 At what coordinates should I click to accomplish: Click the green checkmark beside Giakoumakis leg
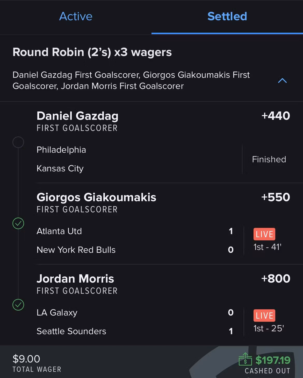pyautogui.click(x=18, y=223)
